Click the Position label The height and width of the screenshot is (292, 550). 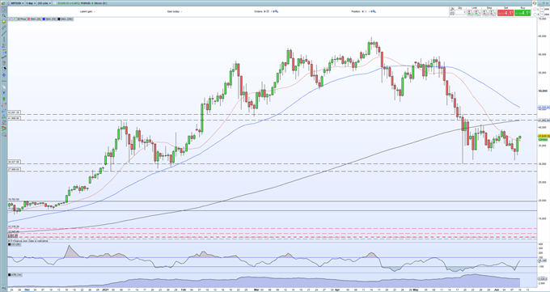pyautogui.click(x=356, y=11)
